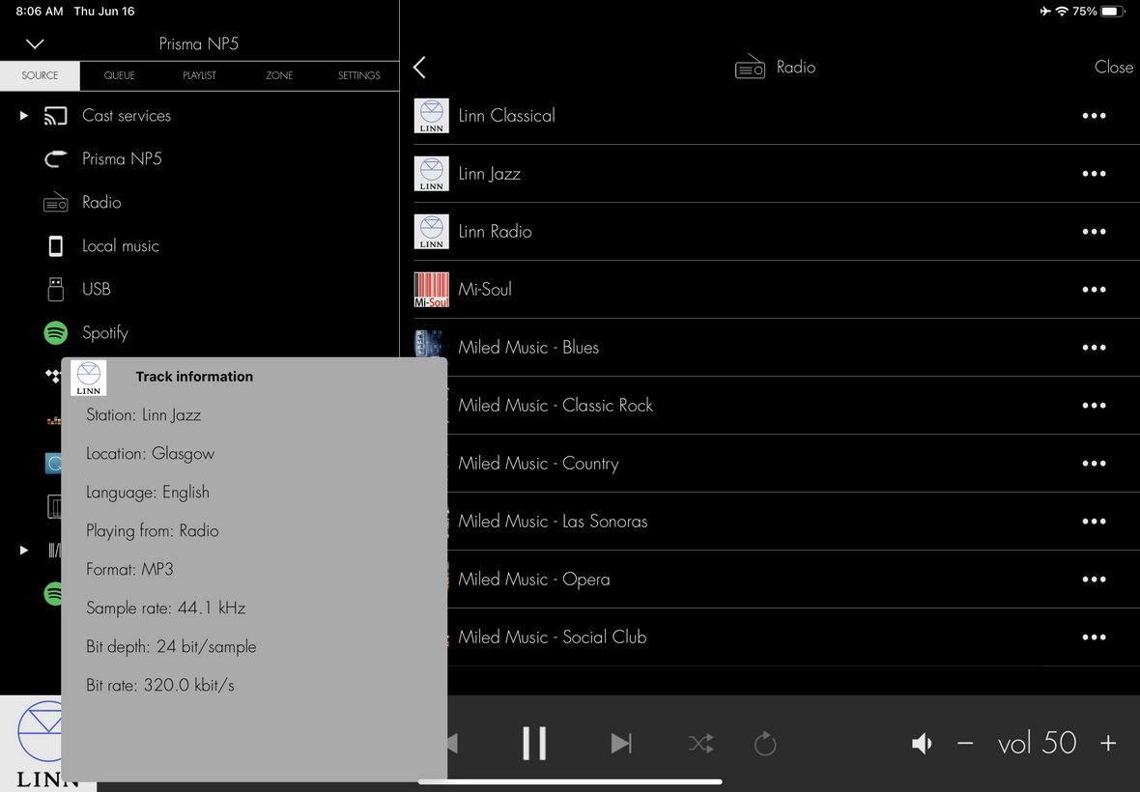Open more options for Miled Music - Social Club
The height and width of the screenshot is (792, 1140).
[x=1094, y=637]
